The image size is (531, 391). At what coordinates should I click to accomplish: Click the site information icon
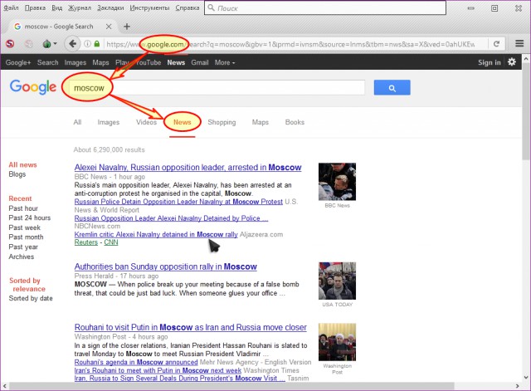(x=87, y=44)
